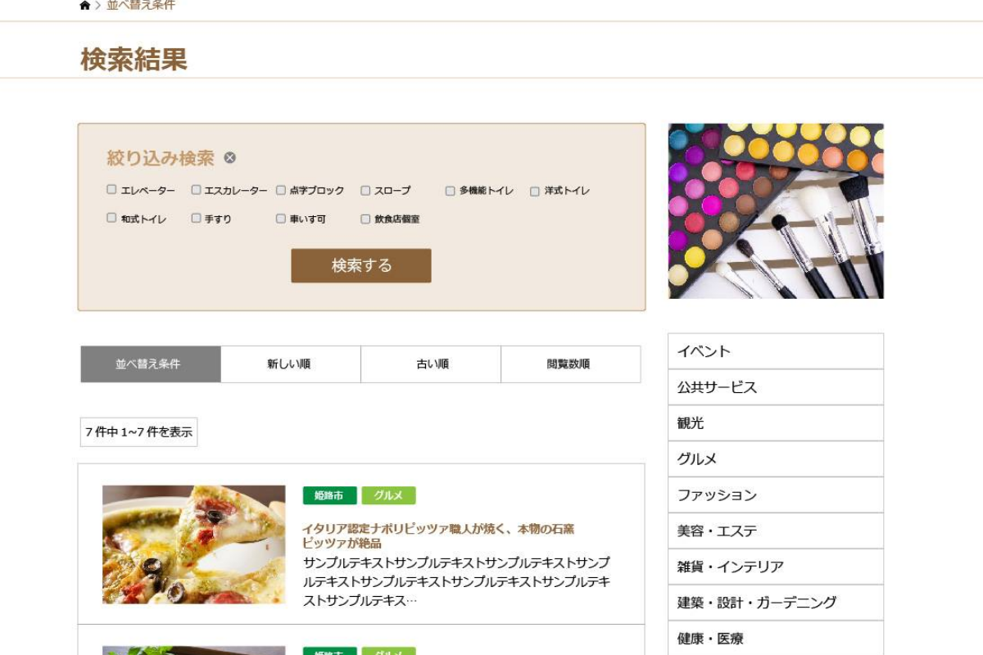Click the pizza article thumbnail

(194, 544)
